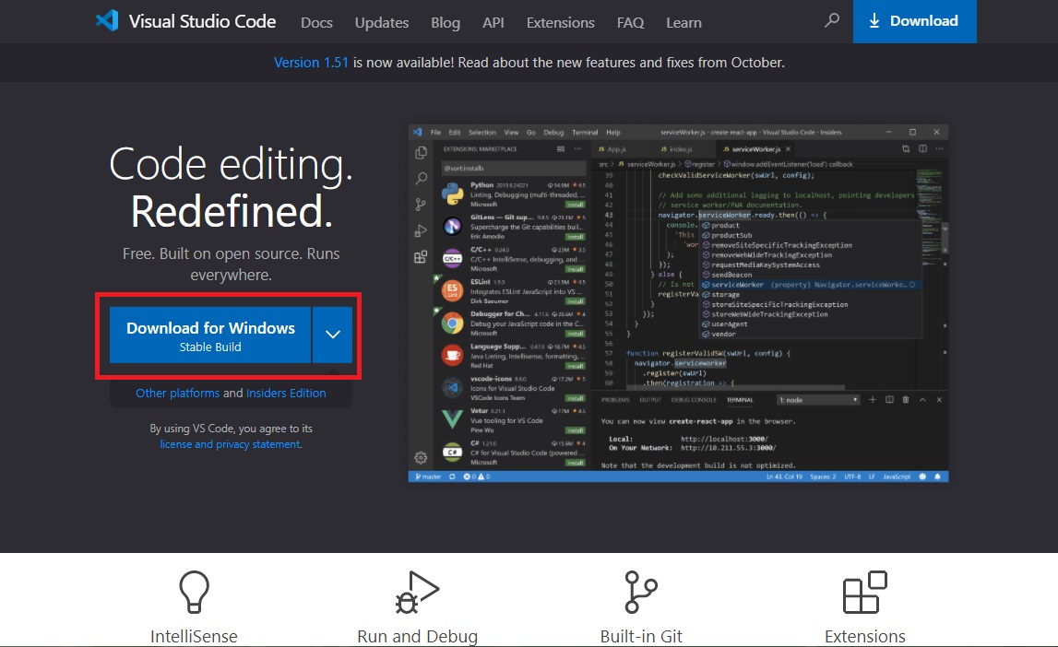Click the notification bell in the status bar

click(937, 476)
